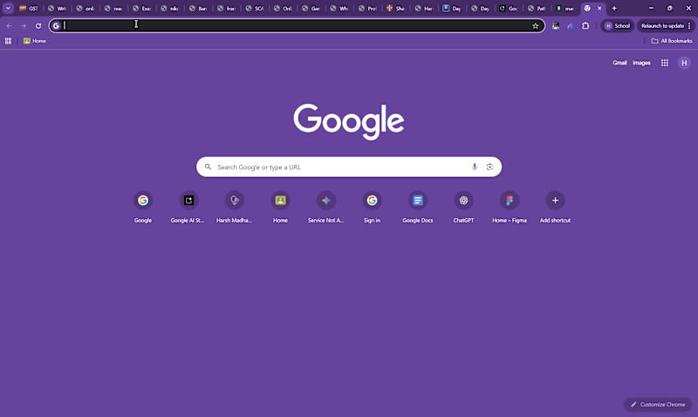Open the School profile button

click(618, 26)
